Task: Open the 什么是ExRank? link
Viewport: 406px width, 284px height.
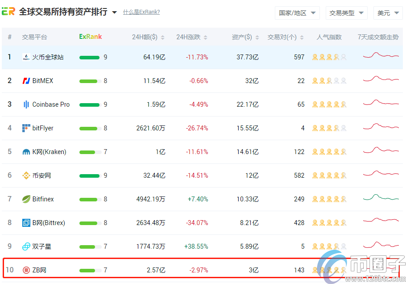Action: click(141, 12)
